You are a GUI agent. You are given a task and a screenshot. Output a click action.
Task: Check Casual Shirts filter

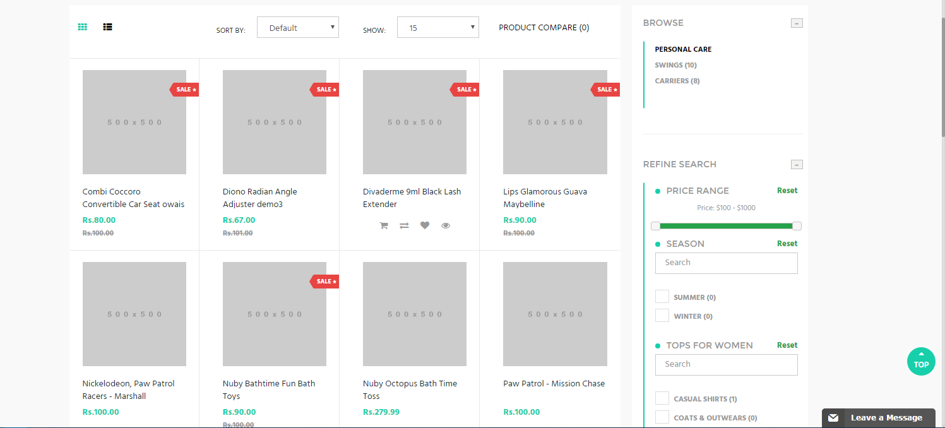coord(662,398)
